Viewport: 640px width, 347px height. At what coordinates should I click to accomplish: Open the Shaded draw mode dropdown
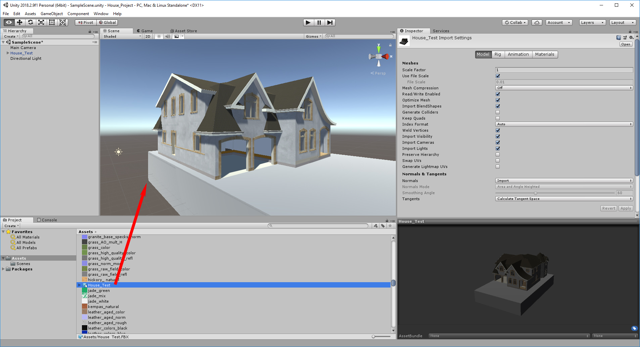point(122,36)
